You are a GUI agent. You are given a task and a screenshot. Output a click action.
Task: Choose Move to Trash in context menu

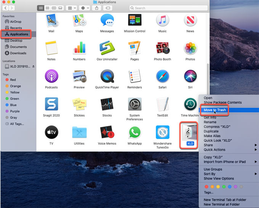coord(215,110)
